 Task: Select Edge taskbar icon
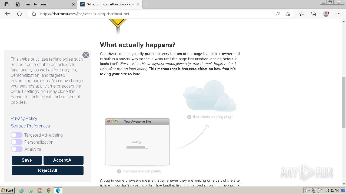pyautogui.click(x=58, y=190)
